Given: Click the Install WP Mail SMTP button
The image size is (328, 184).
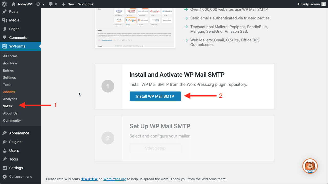Looking at the screenshot, I should coord(155,96).
